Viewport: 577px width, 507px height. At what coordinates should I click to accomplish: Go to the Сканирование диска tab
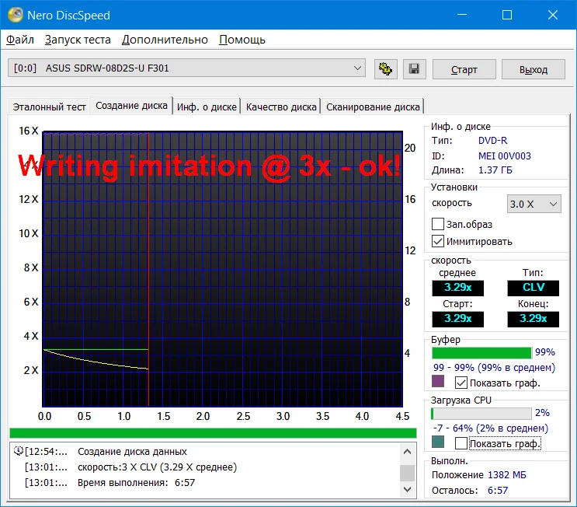point(373,107)
